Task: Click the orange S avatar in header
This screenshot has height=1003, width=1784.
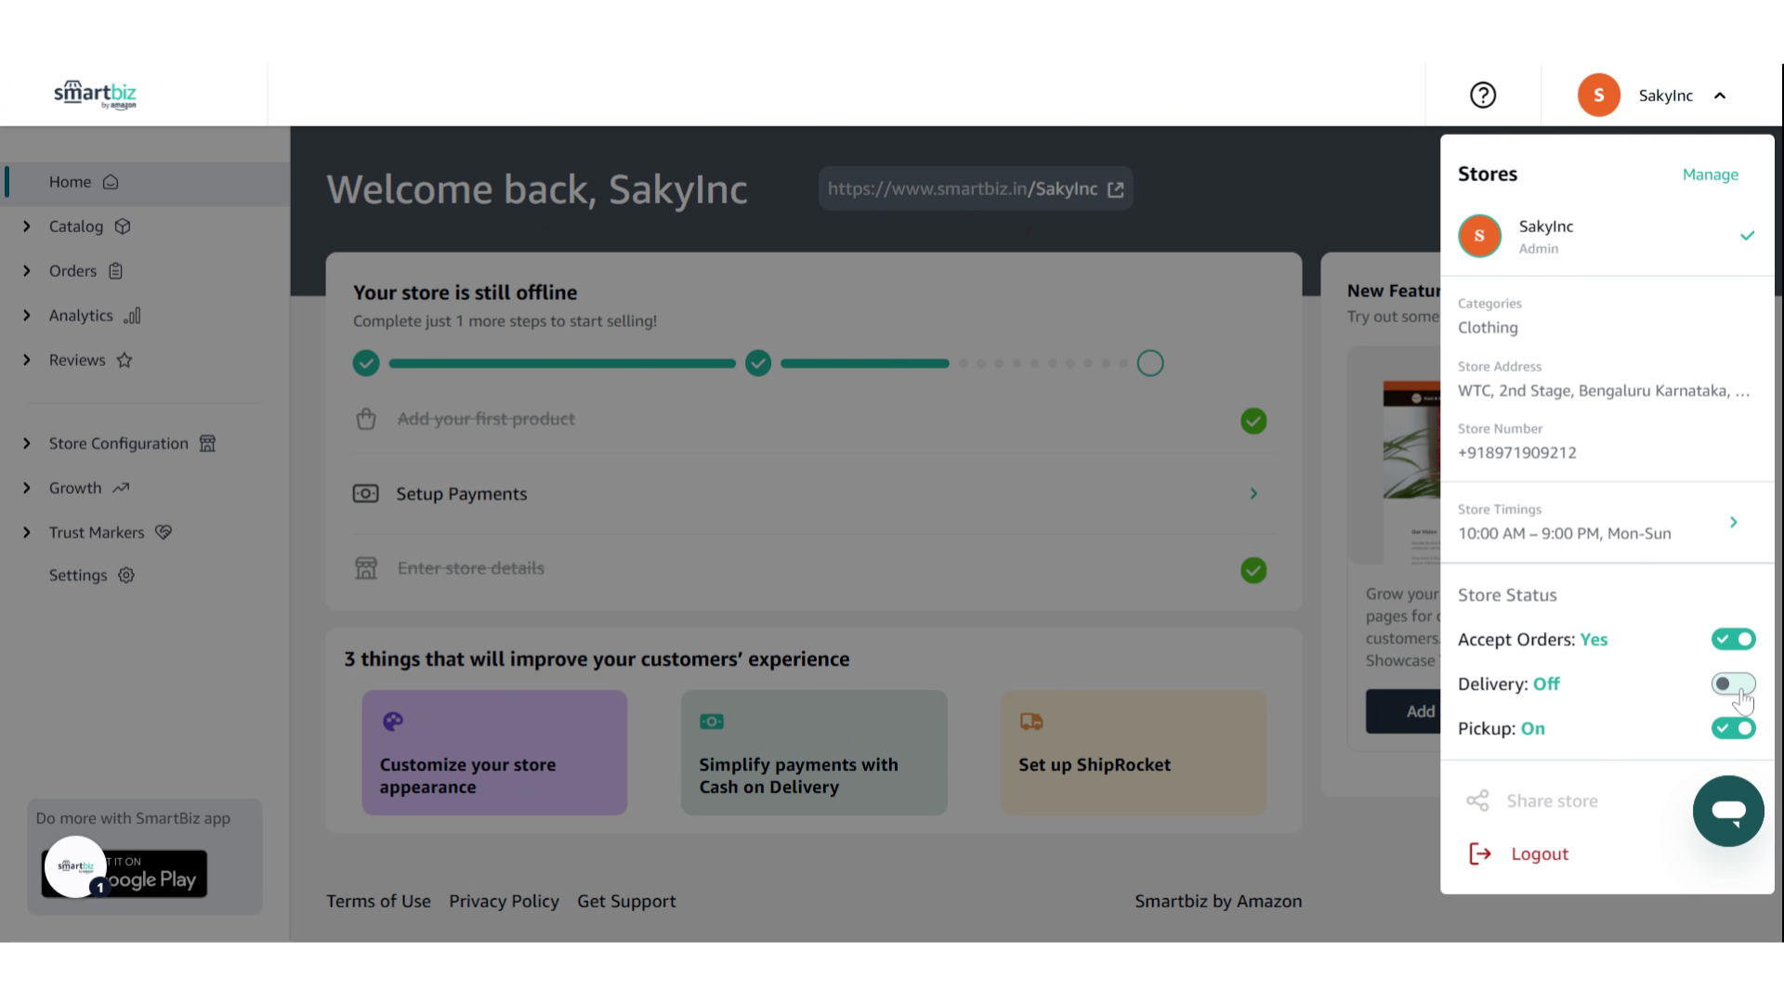Action: 1598,95
